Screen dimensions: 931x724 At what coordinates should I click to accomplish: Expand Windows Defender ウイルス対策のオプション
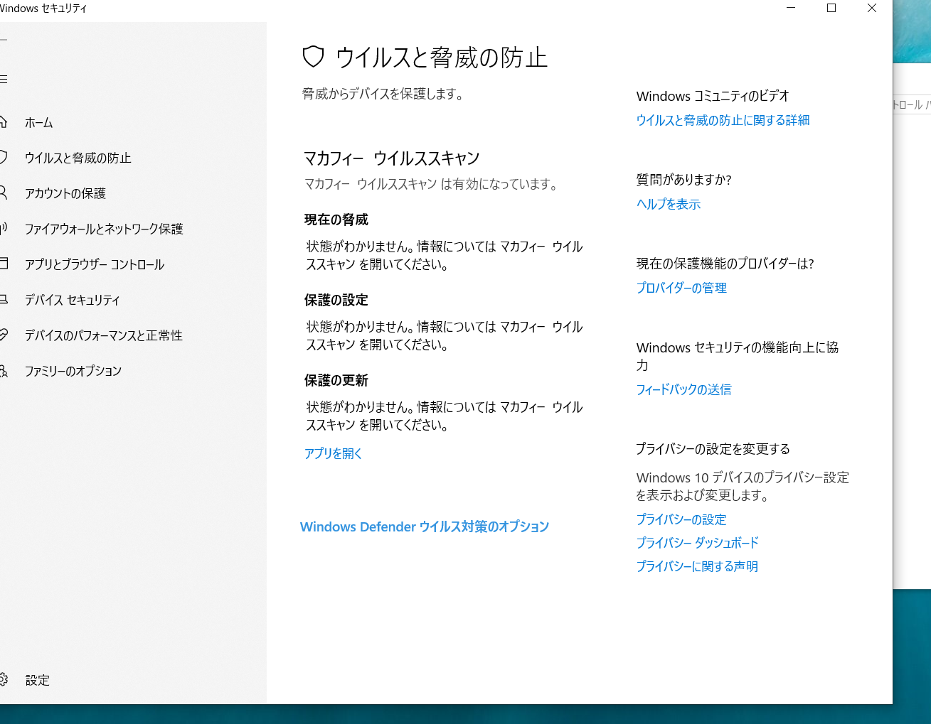coord(425,526)
